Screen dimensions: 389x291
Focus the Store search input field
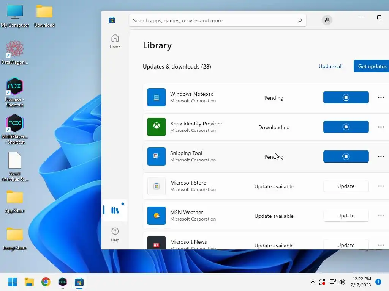click(217, 20)
